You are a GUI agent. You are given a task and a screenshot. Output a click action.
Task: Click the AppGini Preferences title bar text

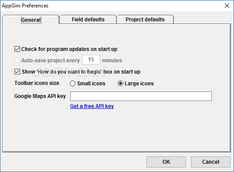pos(25,6)
